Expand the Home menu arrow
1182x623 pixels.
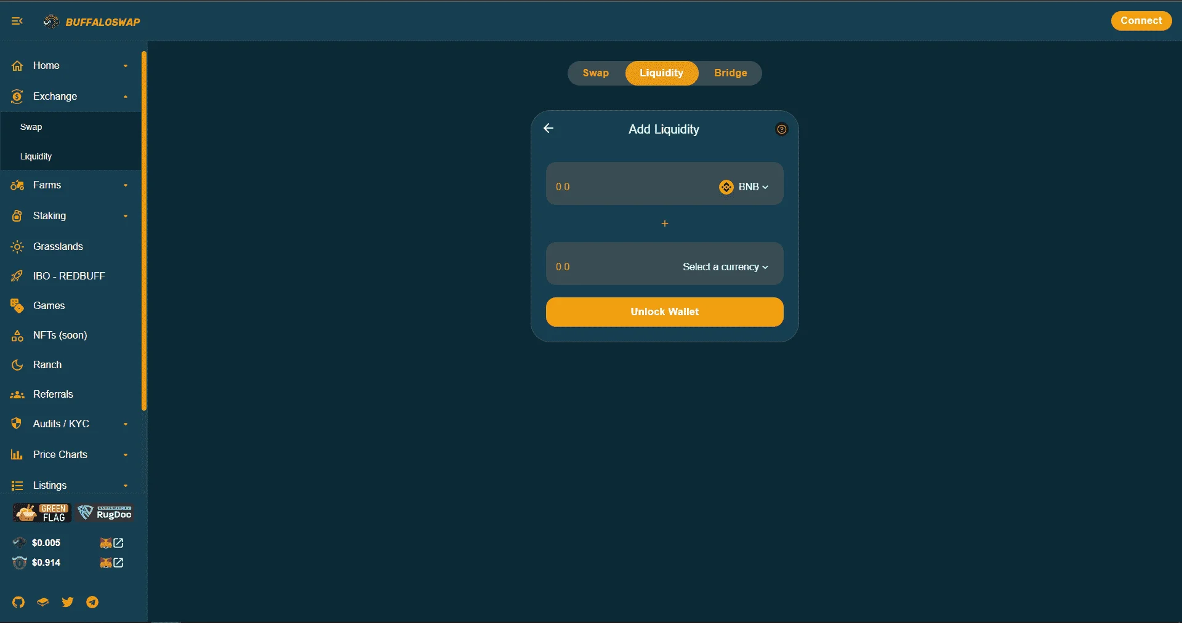(x=126, y=66)
